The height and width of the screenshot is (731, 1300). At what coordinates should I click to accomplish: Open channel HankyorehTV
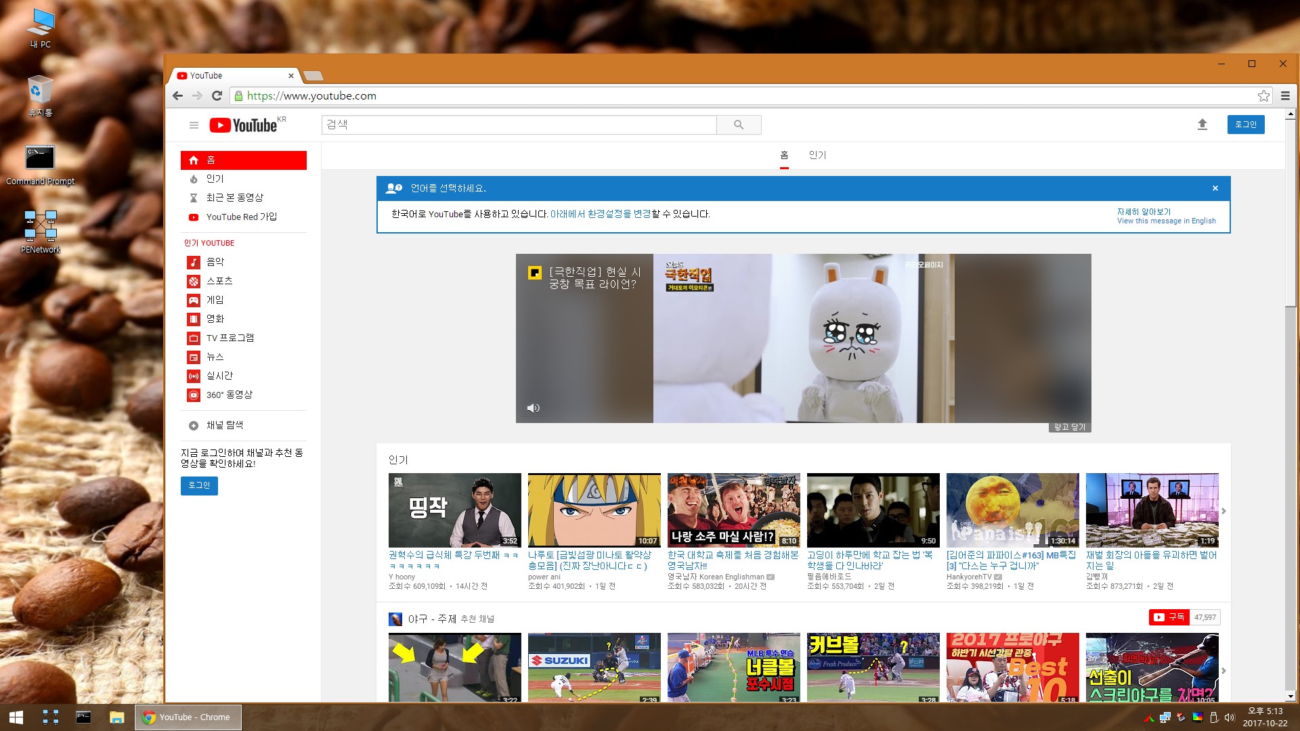pyautogui.click(x=969, y=577)
